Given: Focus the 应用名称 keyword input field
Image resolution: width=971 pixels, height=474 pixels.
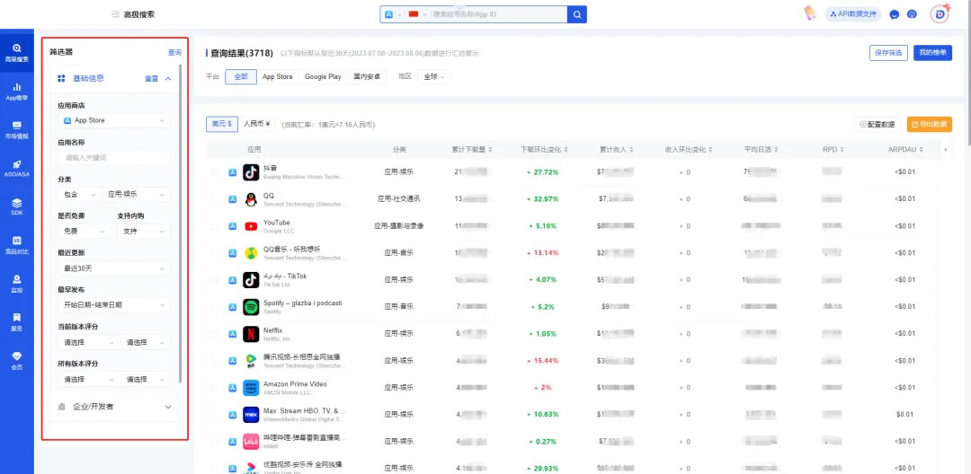Looking at the screenshot, I should (114, 158).
